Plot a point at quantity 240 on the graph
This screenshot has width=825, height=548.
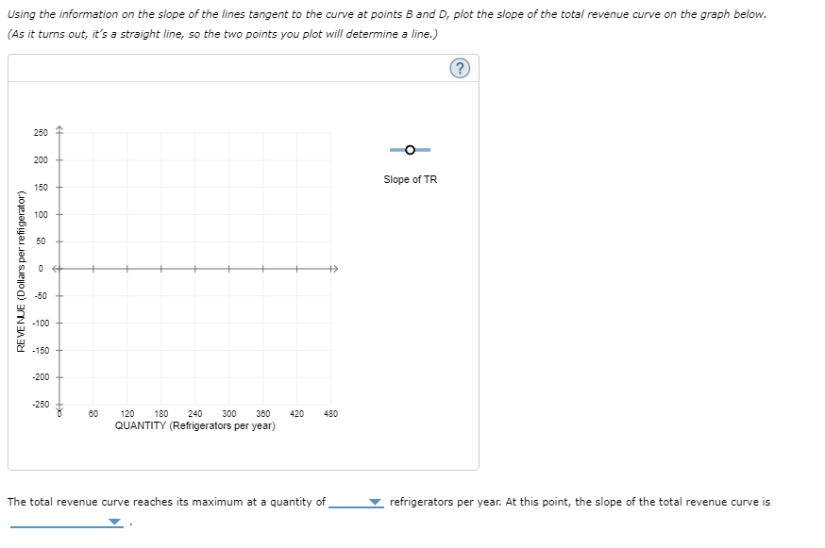pyautogui.click(x=196, y=269)
